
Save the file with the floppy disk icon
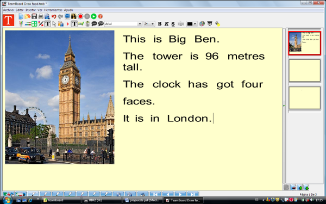(x=34, y=16)
